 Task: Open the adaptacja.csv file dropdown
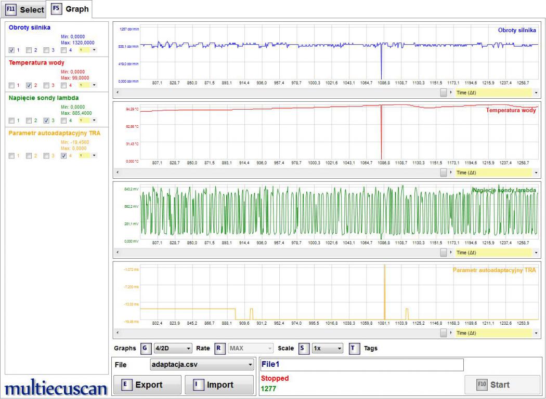point(201,365)
